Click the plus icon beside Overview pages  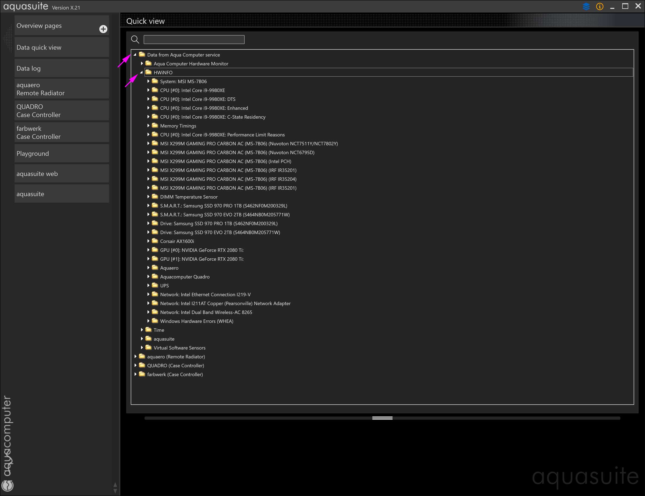(103, 29)
